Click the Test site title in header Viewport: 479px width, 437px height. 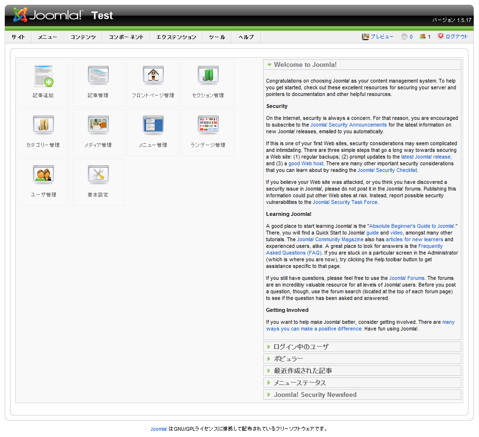(x=102, y=15)
